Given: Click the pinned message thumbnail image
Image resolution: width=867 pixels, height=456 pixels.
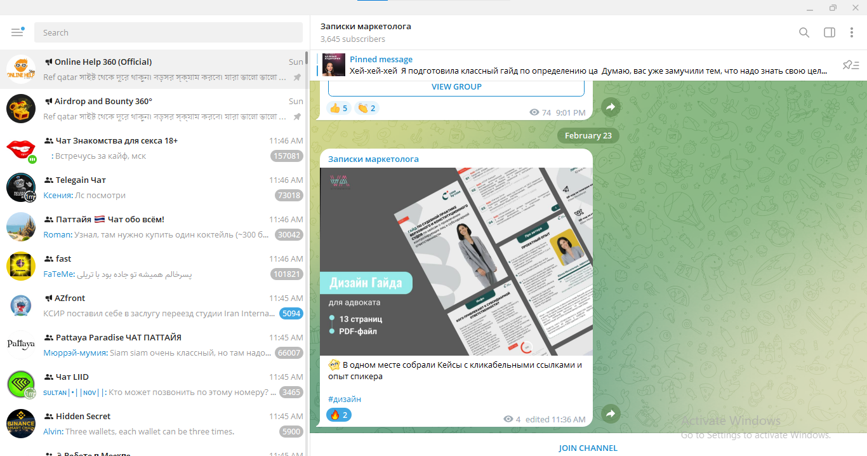Looking at the screenshot, I should [x=334, y=65].
